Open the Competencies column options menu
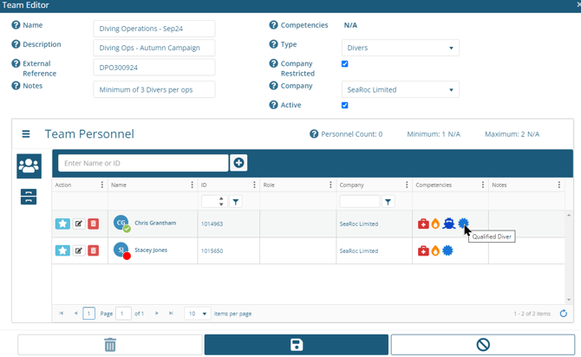The image size is (581, 357). pos(482,185)
